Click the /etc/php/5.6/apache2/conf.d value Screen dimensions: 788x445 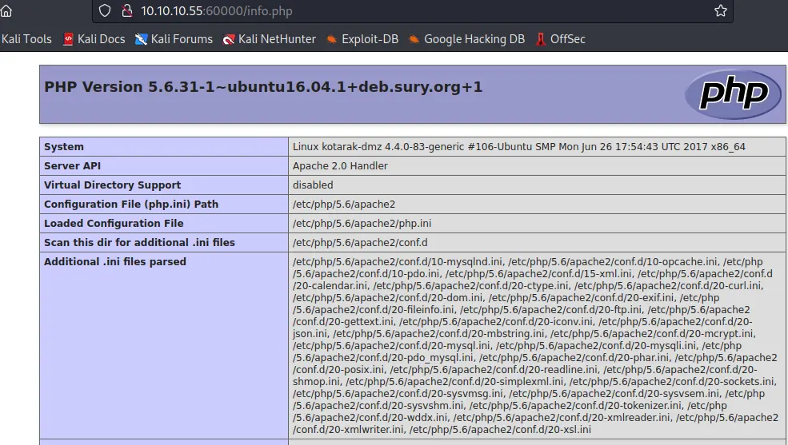[360, 242]
